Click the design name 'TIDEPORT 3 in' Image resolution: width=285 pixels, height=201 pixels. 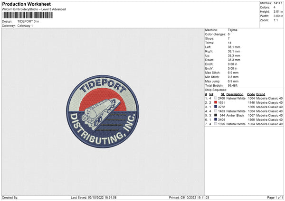tap(28, 21)
